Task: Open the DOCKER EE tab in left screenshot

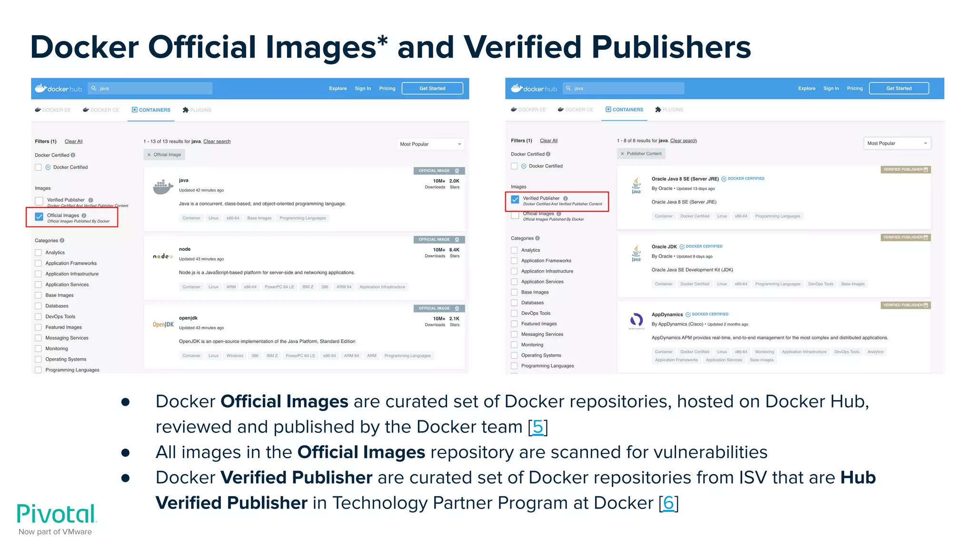Action: pos(52,110)
